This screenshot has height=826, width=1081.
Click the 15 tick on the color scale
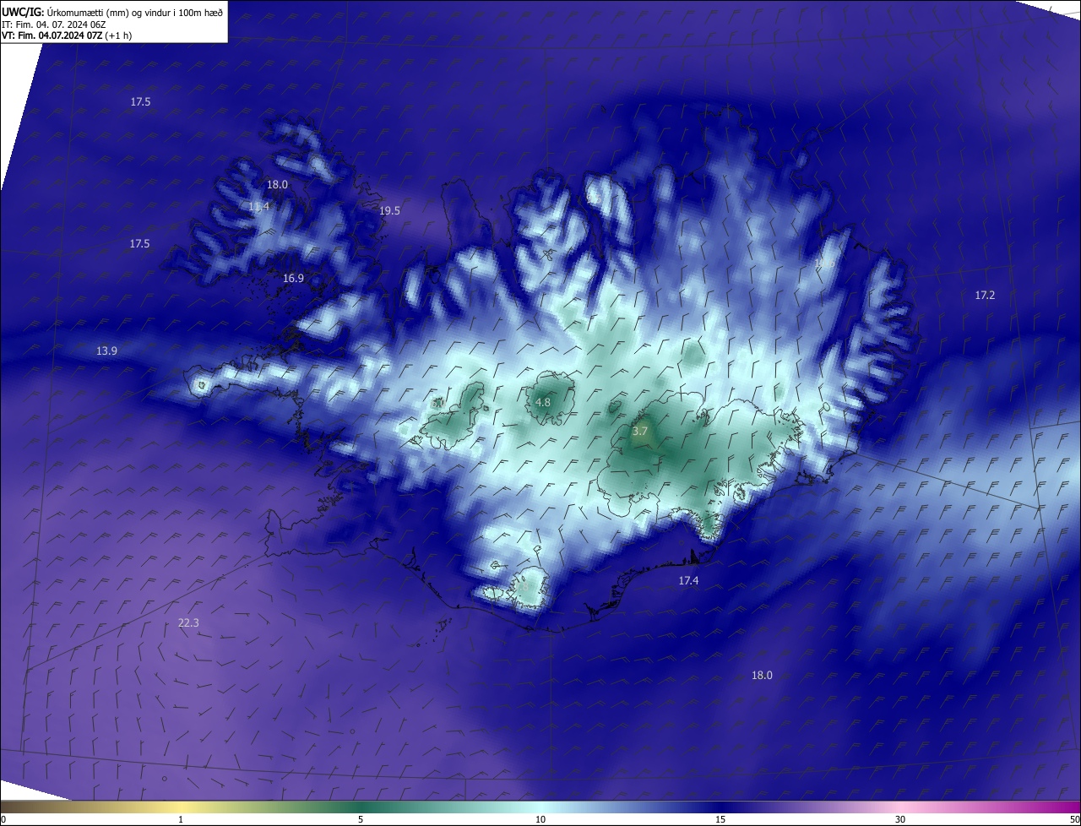720,820
